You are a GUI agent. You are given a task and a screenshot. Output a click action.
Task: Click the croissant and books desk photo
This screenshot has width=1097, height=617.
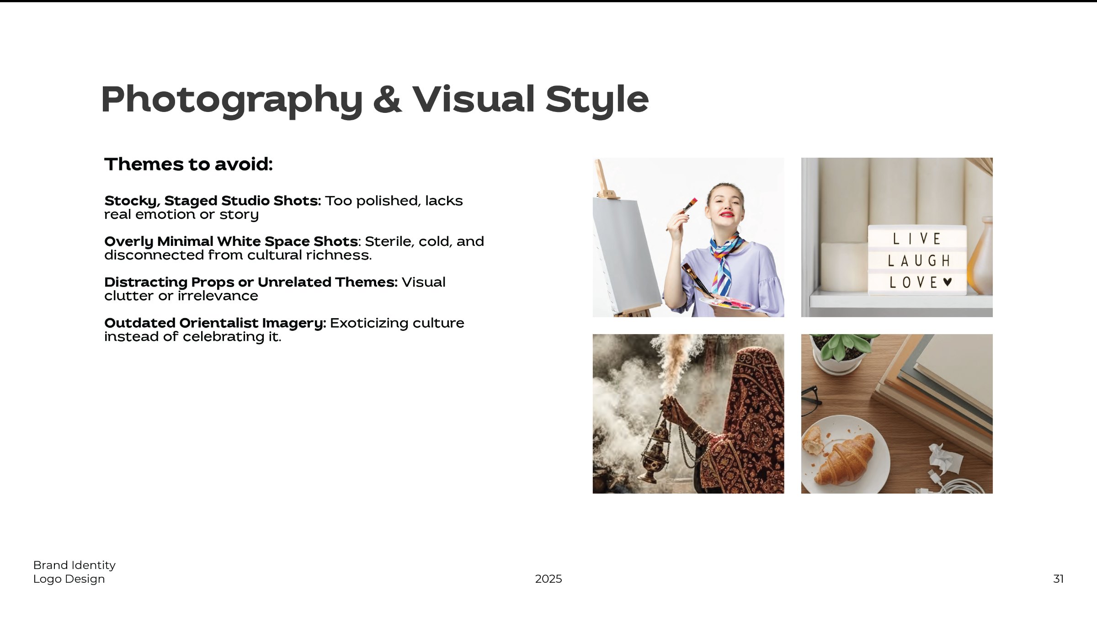(x=897, y=414)
